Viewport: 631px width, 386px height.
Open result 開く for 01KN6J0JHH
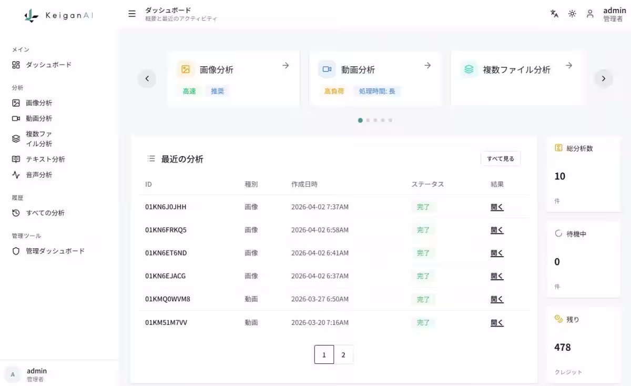click(x=496, y=207)
